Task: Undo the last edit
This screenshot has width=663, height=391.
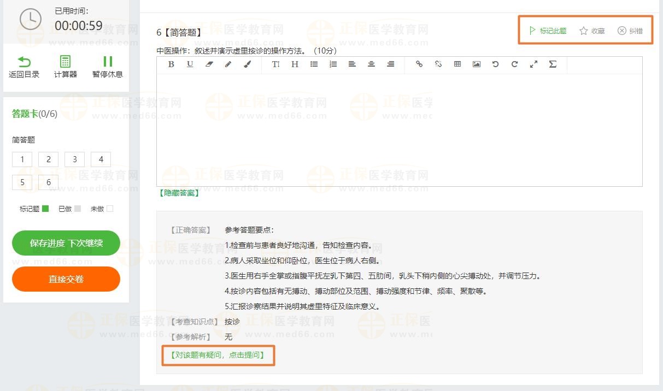Action: click(495, 64)
